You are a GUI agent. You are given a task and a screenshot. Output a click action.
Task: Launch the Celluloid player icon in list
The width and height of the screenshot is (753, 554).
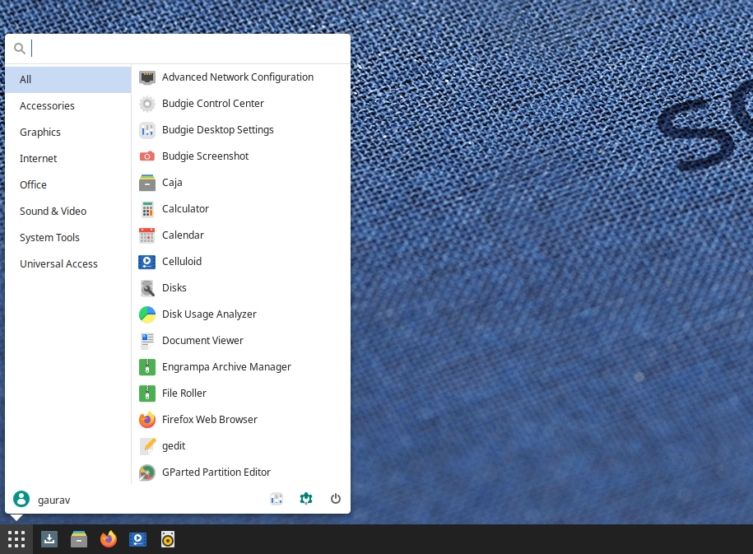pyautogui.click(x=147, y=262)
